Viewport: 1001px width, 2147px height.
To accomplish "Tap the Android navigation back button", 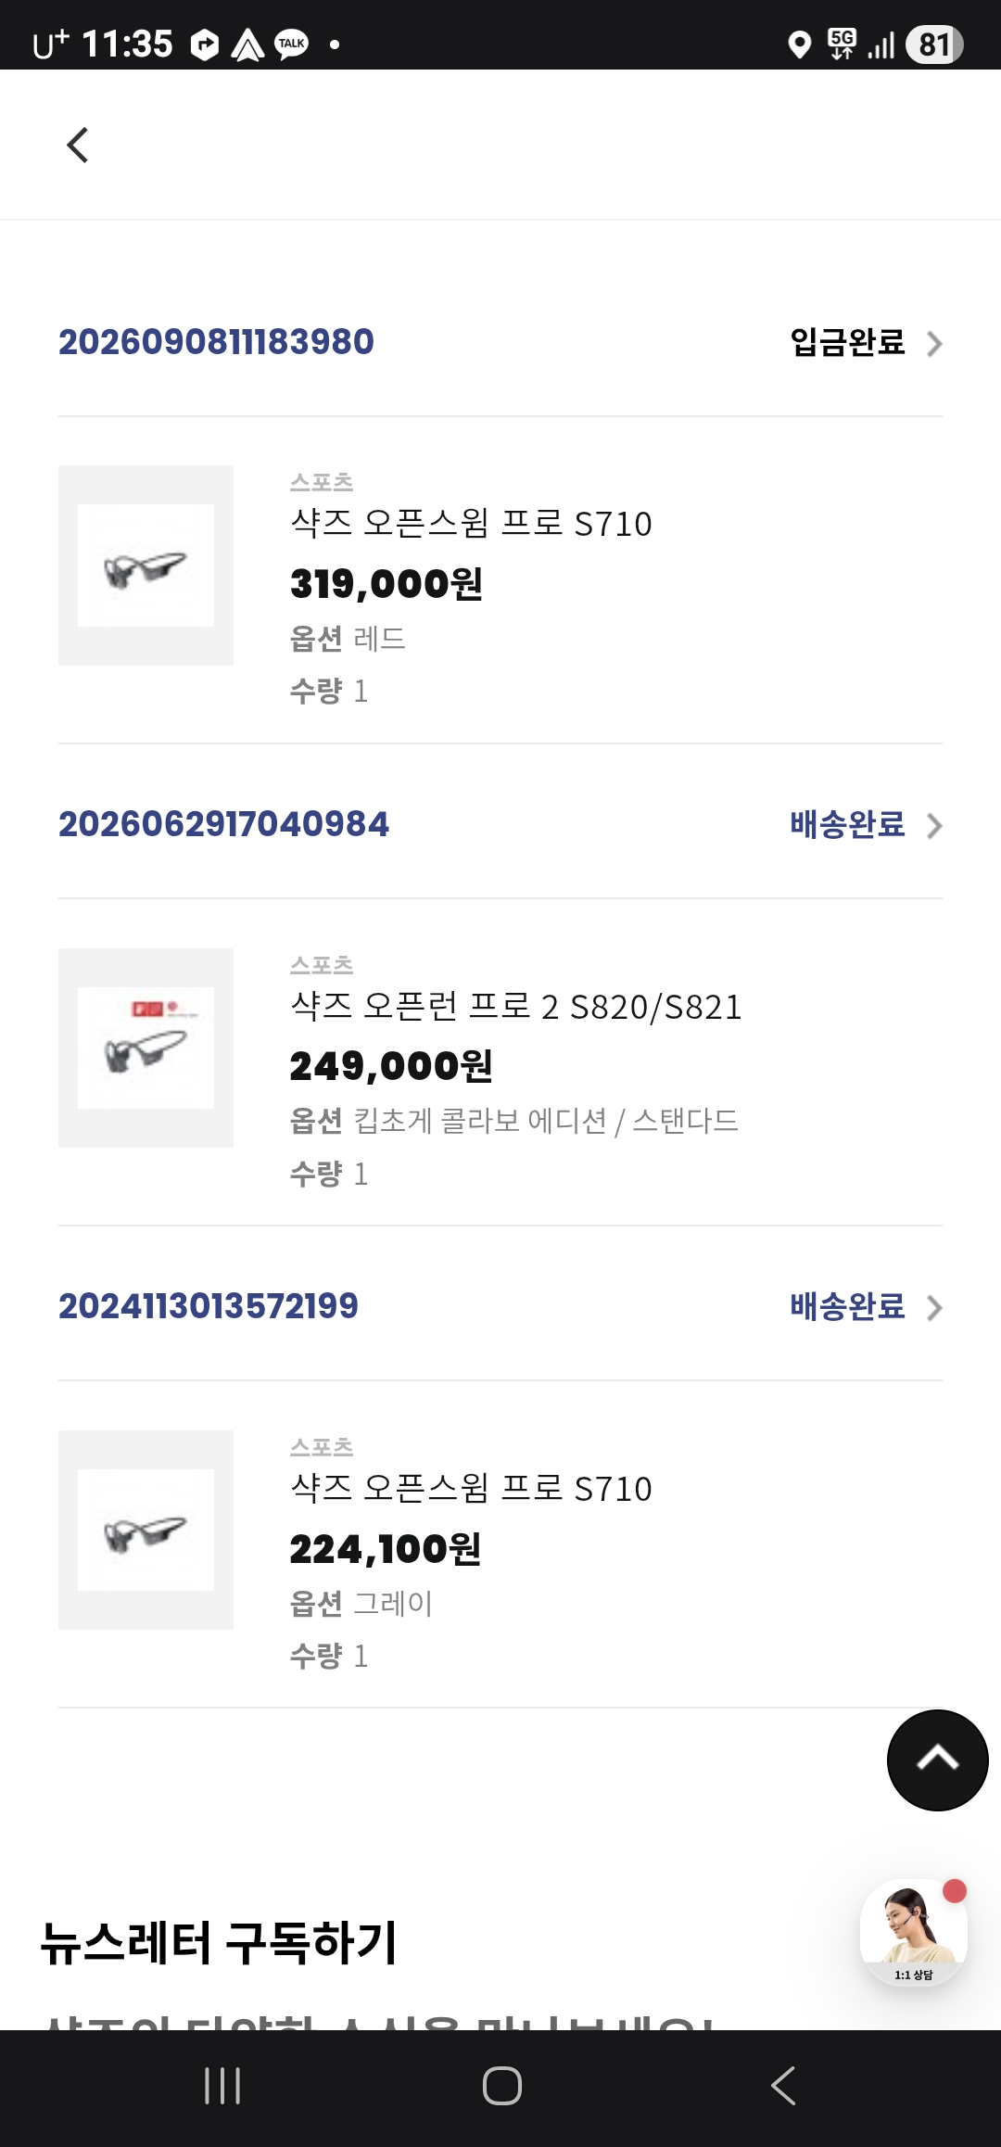I will (x=783, y=2086).
